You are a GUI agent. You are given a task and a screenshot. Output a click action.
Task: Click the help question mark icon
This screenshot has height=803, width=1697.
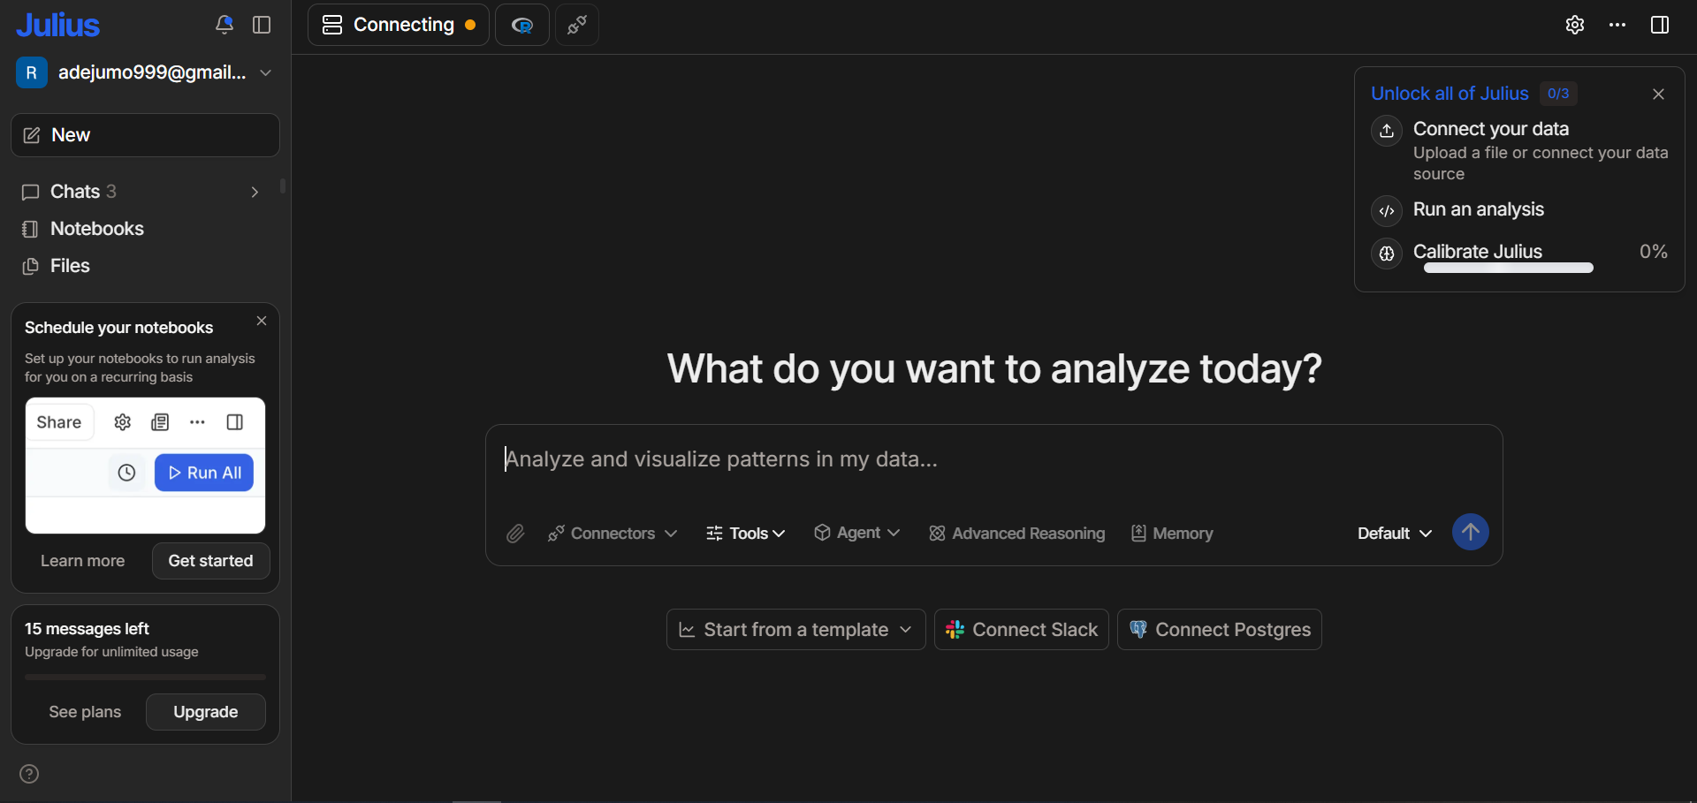29,774
